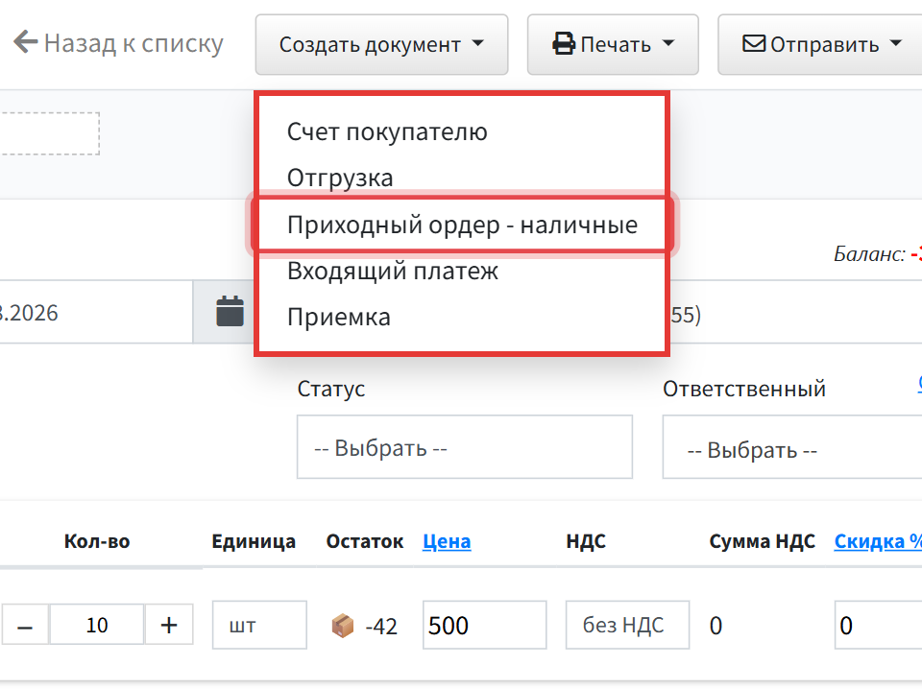Select Приходный ордер - наличные

tap(462, 225)
